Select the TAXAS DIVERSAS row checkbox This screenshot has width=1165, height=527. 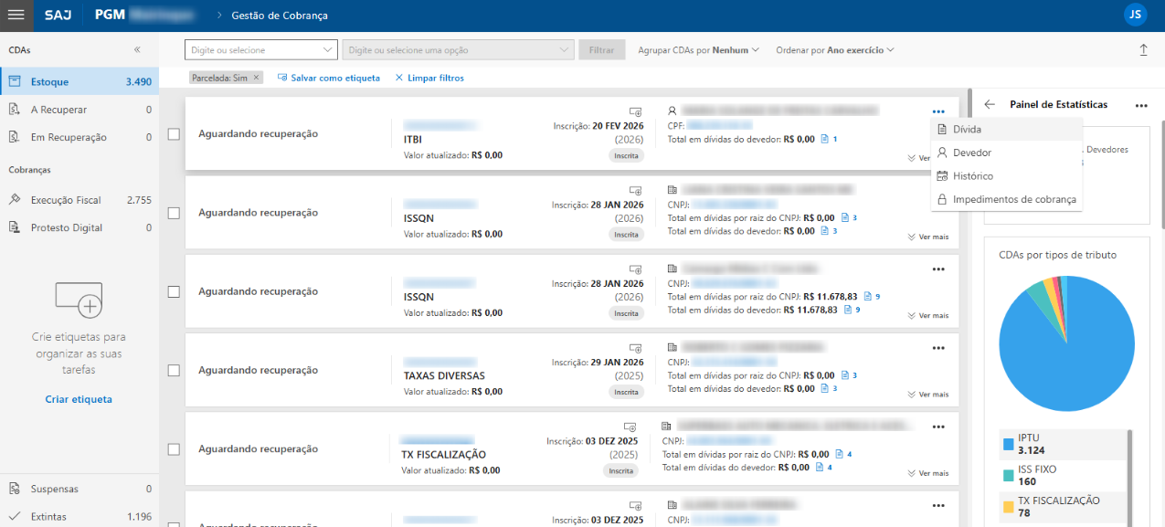coord(174,370)
